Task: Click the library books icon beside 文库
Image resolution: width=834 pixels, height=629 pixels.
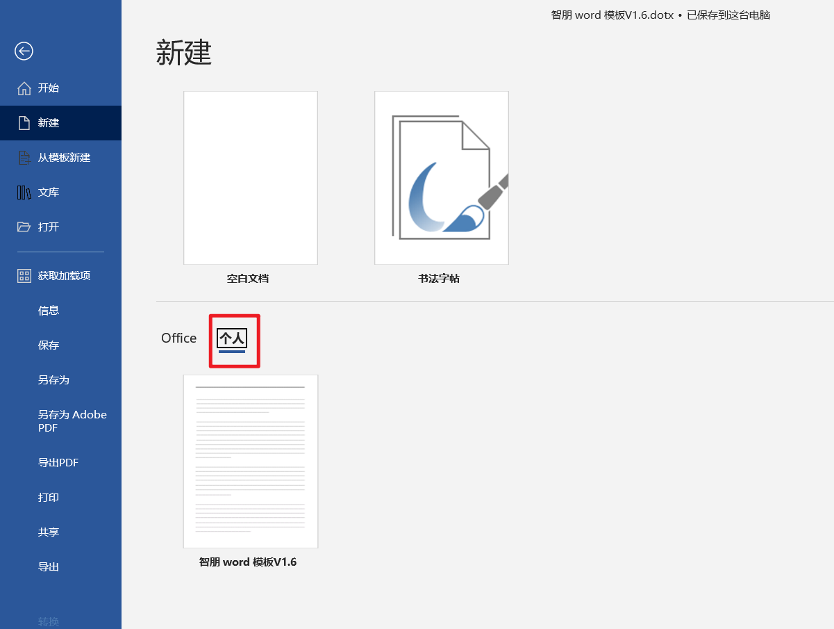Action: point(24,193)
